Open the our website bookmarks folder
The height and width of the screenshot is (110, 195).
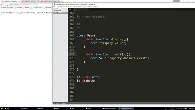click(47, 8)
